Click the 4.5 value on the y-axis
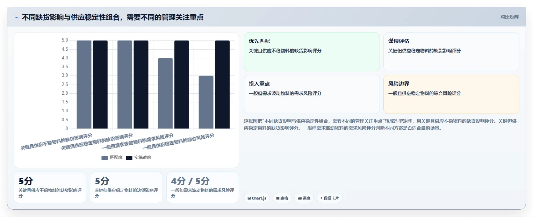Screen dimensions: 533x217 click(x=65, y=49)
